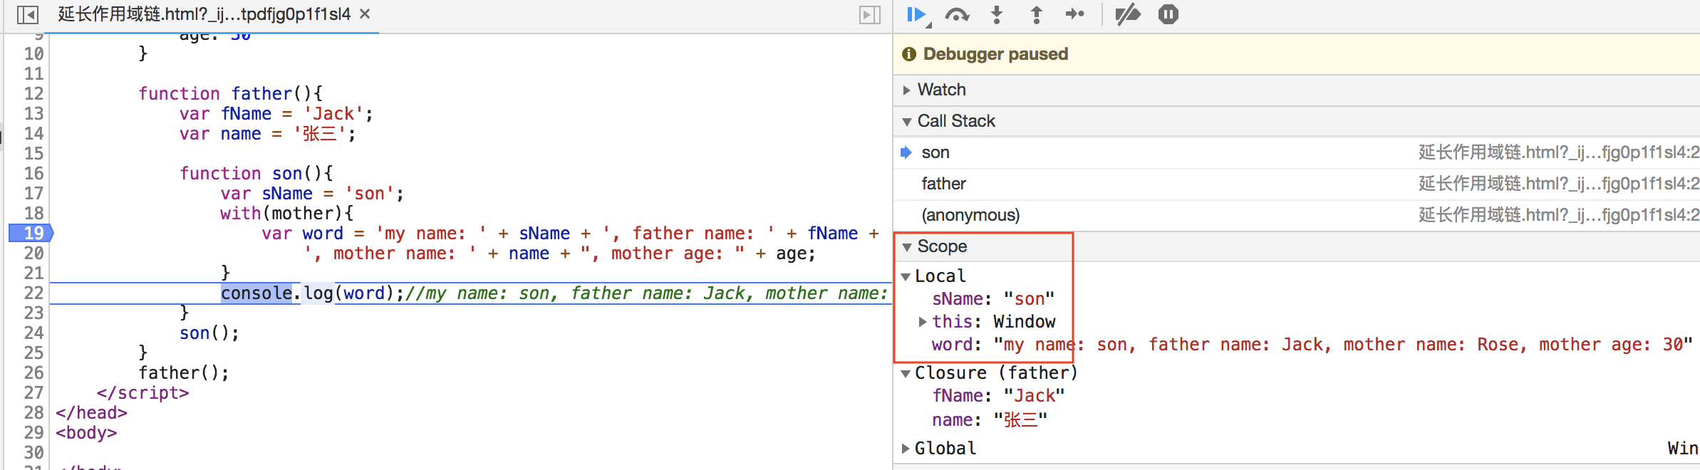Open source link beside father frame

(1559, 184)
